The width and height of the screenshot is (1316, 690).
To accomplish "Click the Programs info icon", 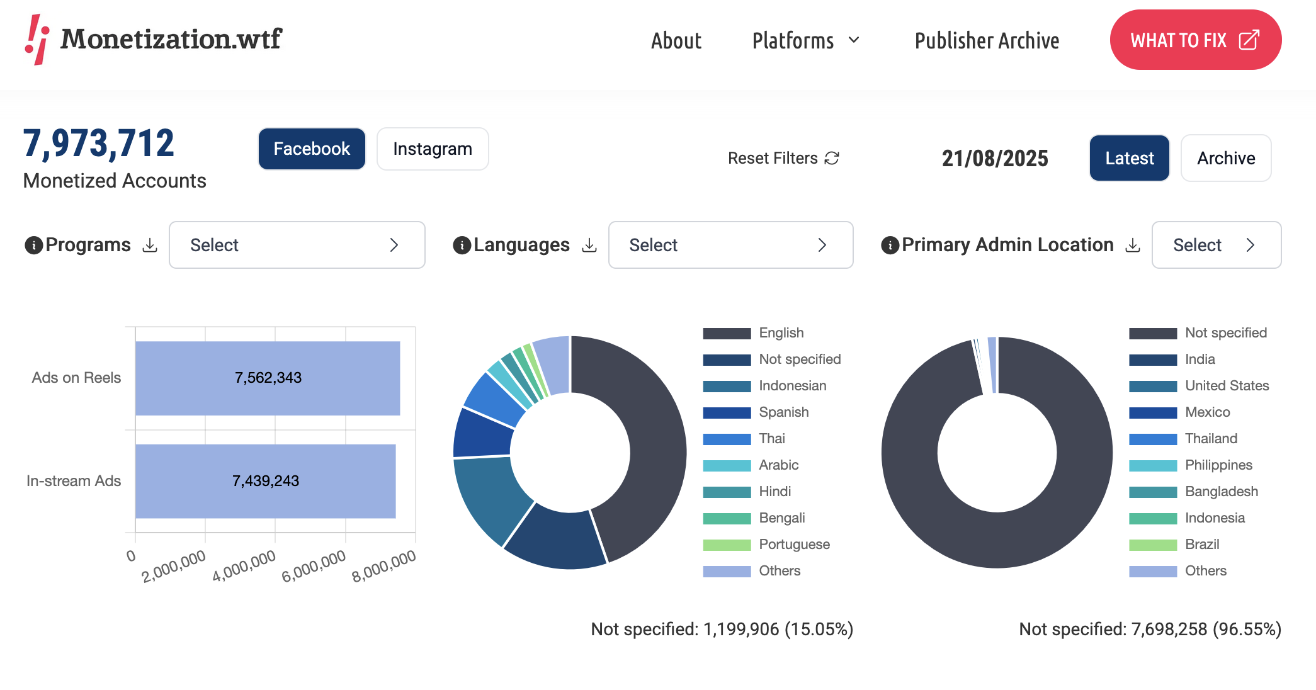I will point(33,245).
